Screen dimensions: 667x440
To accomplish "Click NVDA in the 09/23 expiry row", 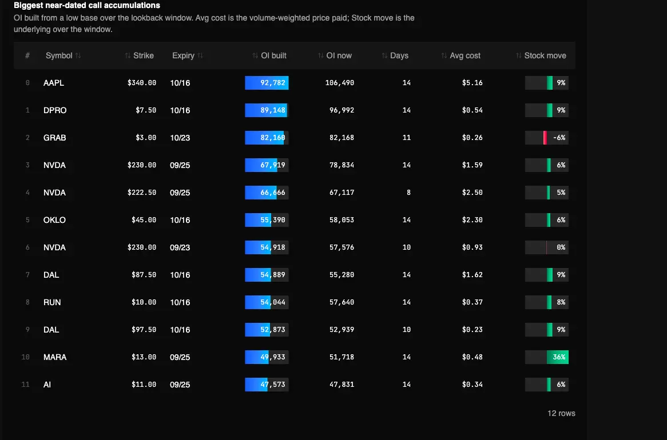I will 54,247.
